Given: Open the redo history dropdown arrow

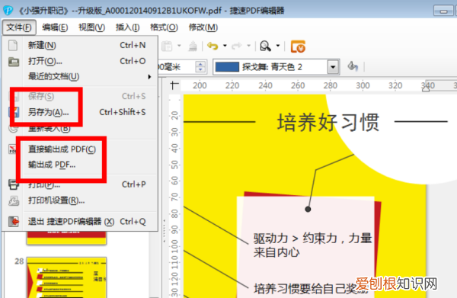Looking at the screenshot, I should tap(248, 46).
